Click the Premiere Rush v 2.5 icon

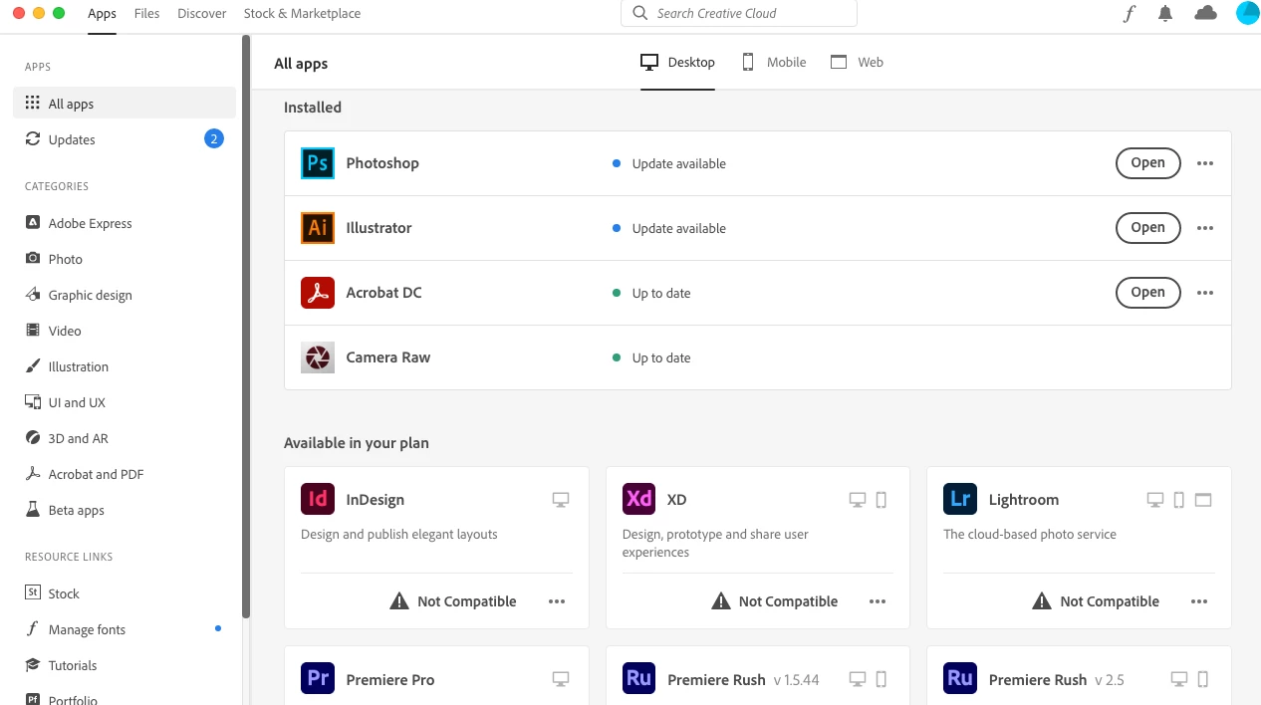(960, 679)
